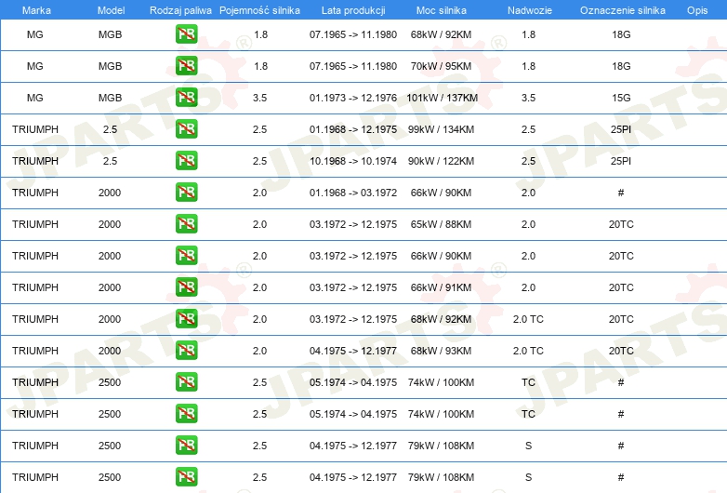
Task: Click the date range 01.1968 -> 12.1975
Action: tap(353, 129)
